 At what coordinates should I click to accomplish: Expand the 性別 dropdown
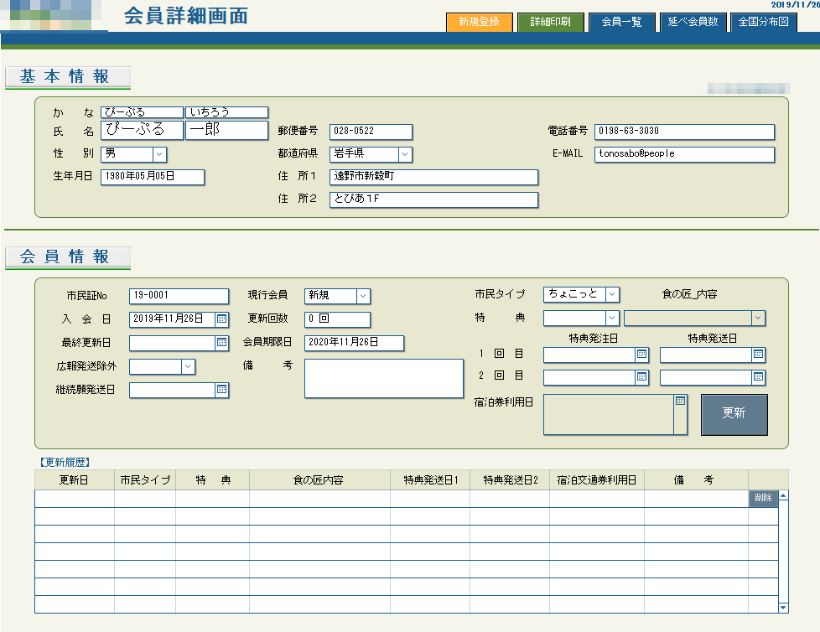click(159, 154)
